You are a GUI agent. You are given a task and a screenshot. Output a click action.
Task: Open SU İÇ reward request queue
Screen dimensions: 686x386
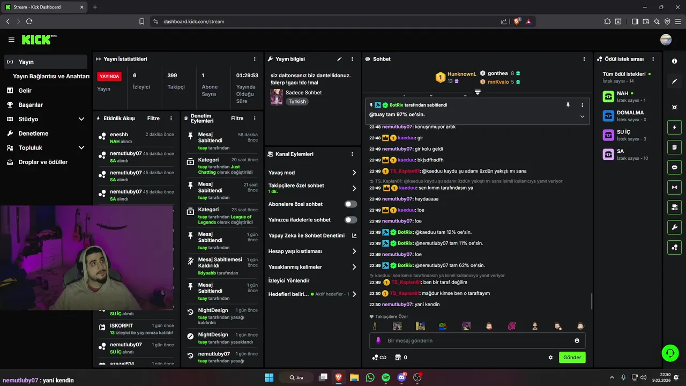[628, 135]
